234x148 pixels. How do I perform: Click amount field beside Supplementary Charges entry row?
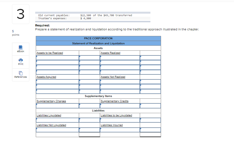click(89, 106)
